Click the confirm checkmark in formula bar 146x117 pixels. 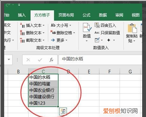[x=40, y=60]
